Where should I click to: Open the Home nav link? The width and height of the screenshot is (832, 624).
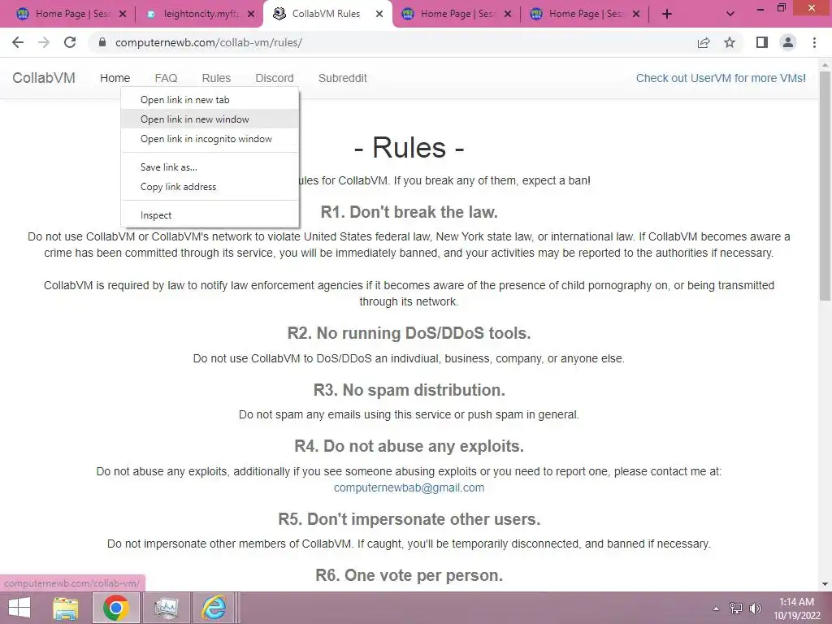(115, 78)
